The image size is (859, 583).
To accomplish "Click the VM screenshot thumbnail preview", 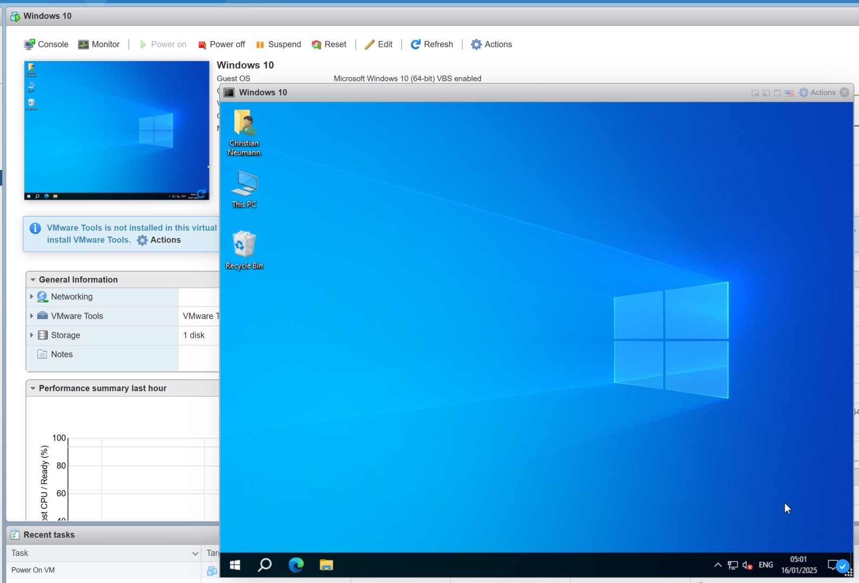I will (x=117, y=130).
